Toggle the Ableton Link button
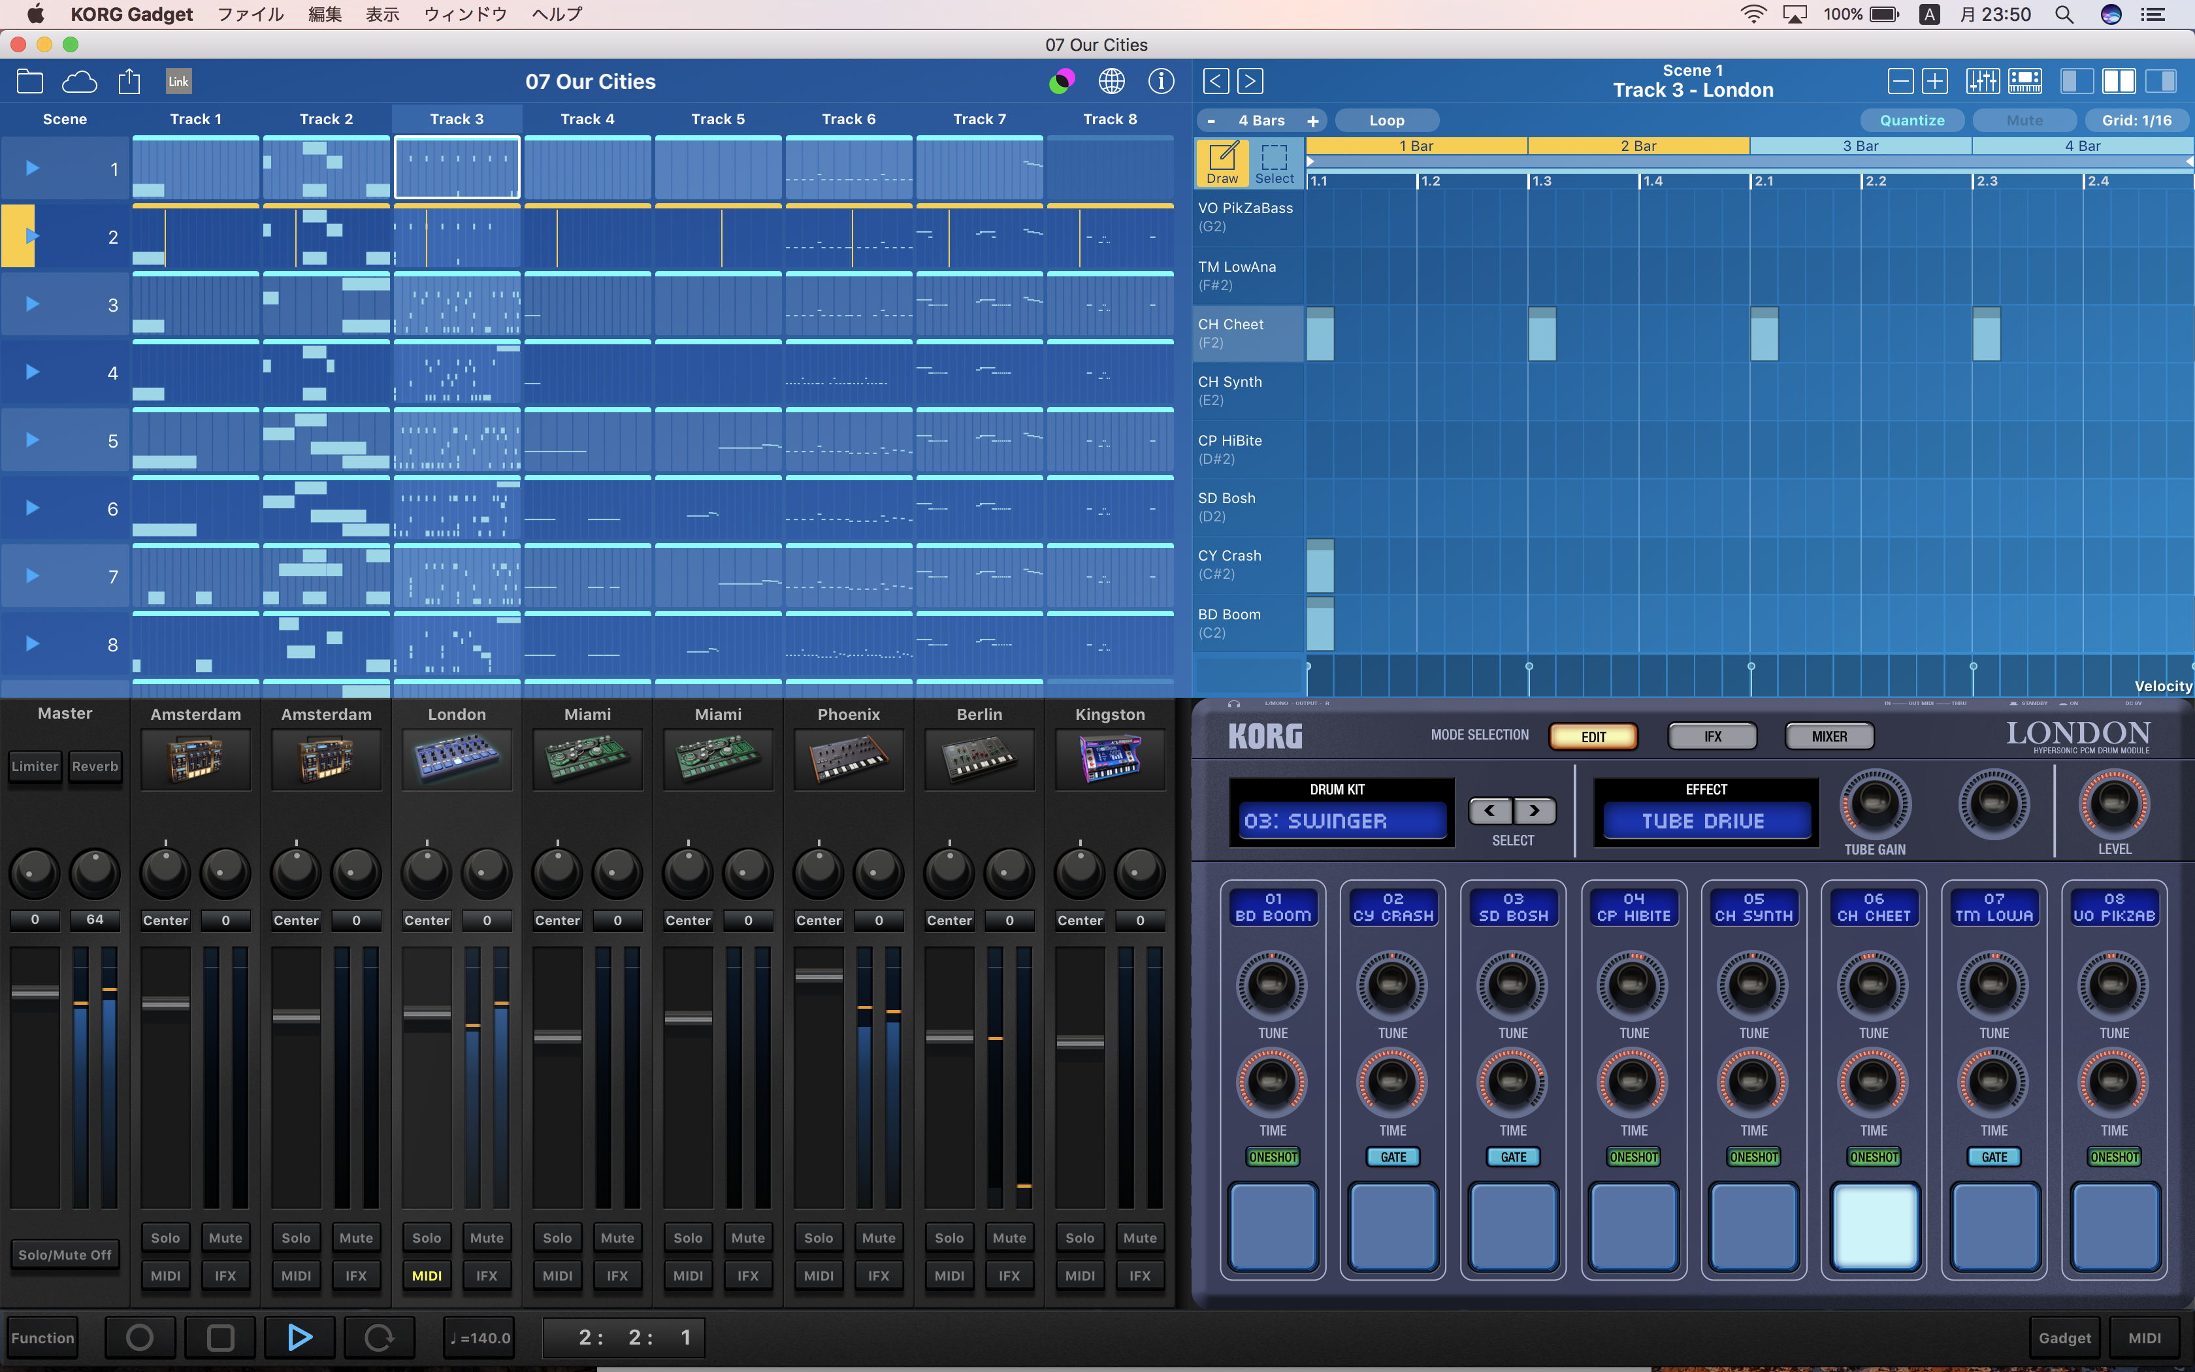 [x=179, y=82]
